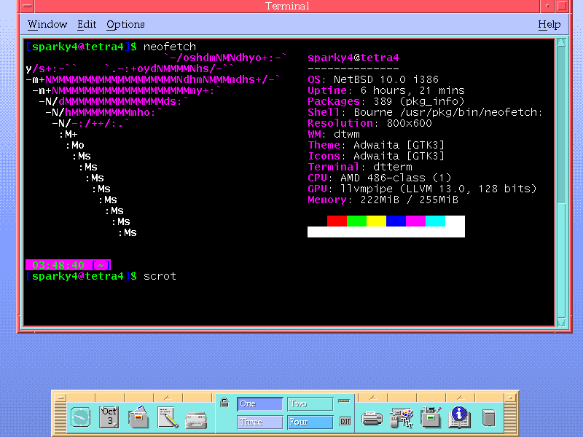Viewport: 583px width, 437px height.
Task: Open the Help Manager info icon
Action: pyautogui.click(x=460, y=417)
